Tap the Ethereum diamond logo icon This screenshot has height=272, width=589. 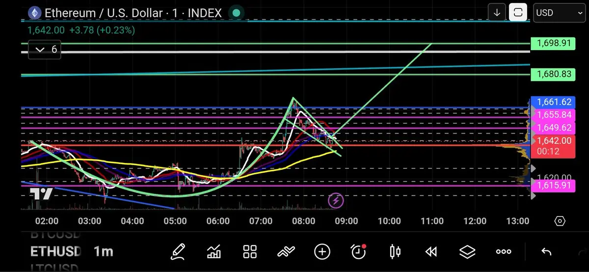point(34,13)
